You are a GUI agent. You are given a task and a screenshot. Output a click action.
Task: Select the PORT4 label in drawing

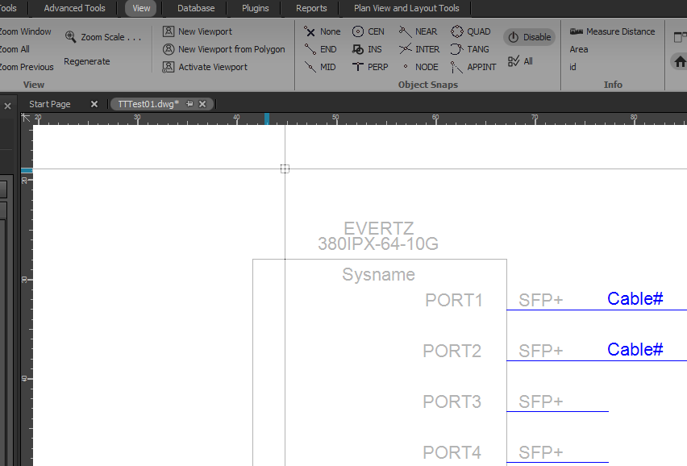(x=452, y=452)
